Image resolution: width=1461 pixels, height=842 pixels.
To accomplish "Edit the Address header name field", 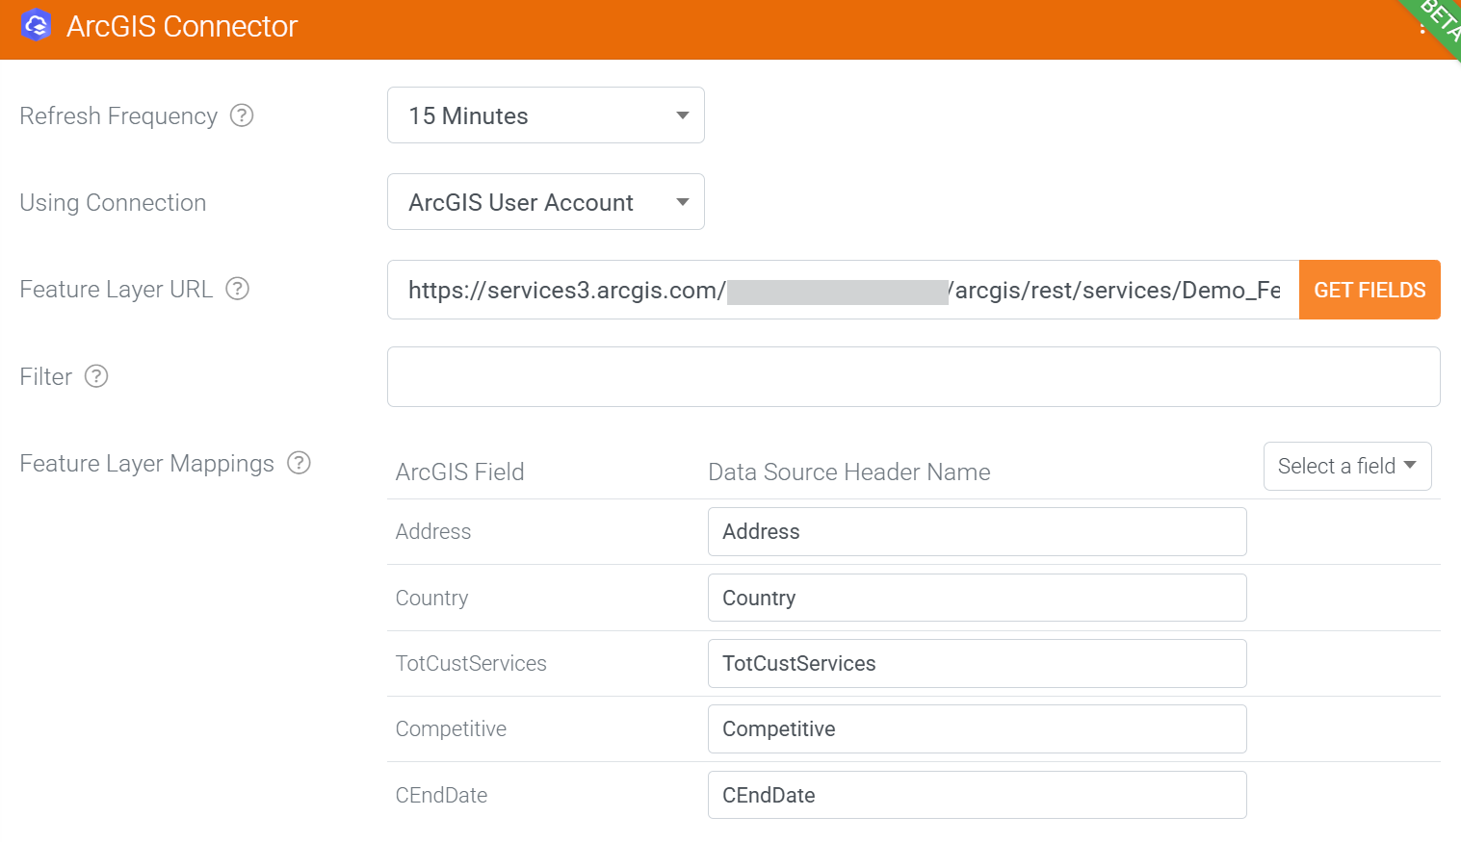I will (978, 531).
